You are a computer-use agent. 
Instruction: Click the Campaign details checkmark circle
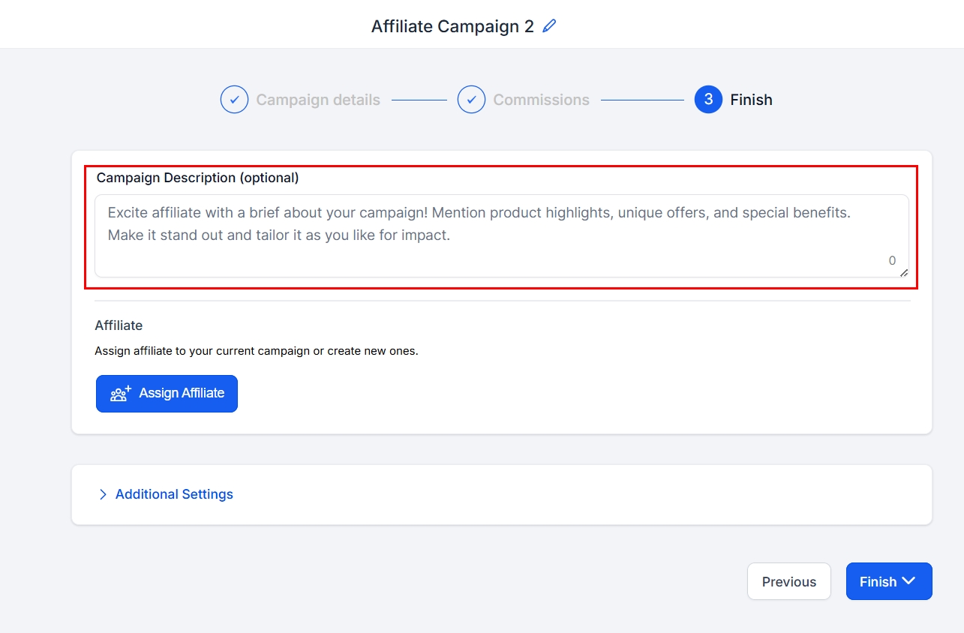(x=234, y=100)
